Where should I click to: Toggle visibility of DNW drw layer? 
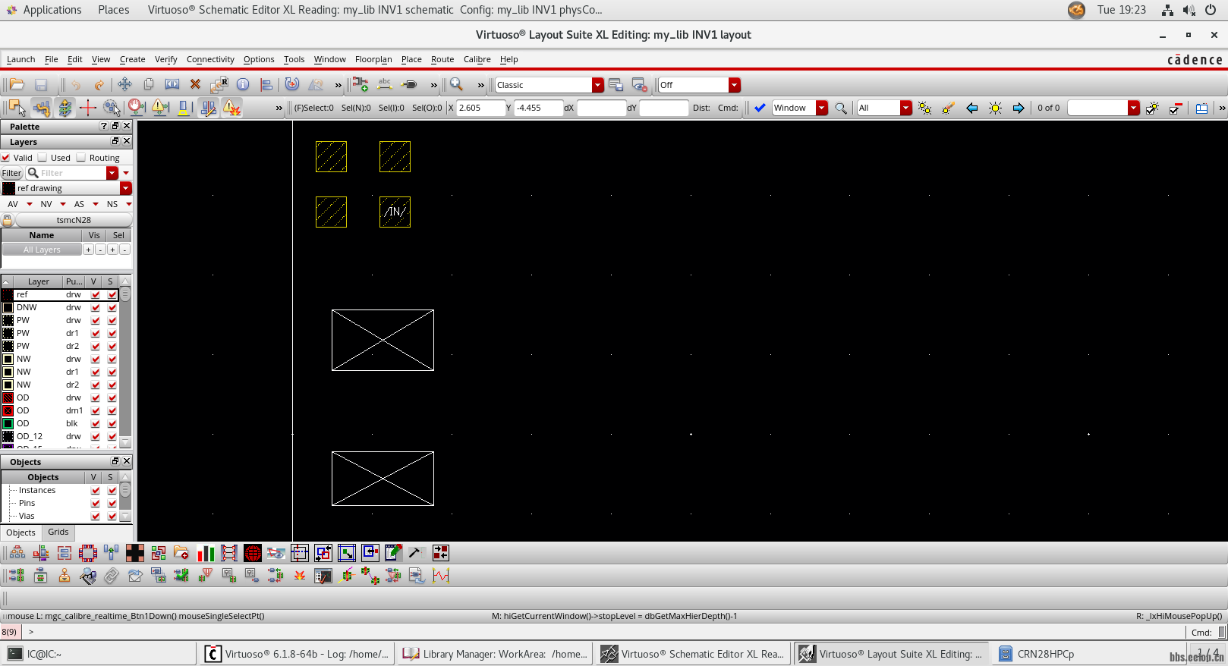pyautogui.click(x=96, y=307)
